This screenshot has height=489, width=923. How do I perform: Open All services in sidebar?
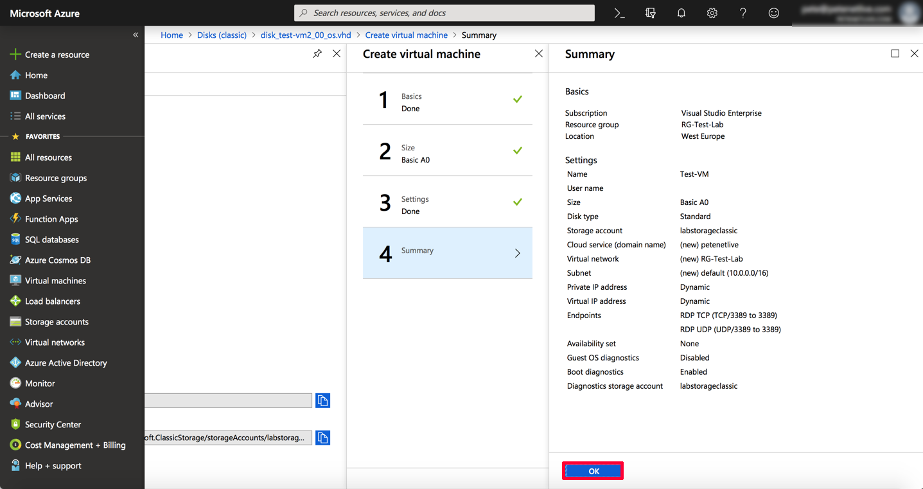click(x=45, y=116)
